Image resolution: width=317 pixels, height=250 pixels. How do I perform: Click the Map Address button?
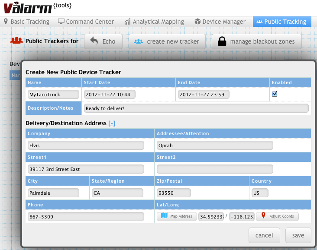point(177,216)
